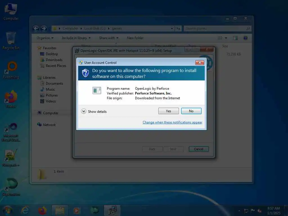This screenshot has height=216, width=288.
Task: Select Network in Explorer navigation pane
Action: pos(49,125)
